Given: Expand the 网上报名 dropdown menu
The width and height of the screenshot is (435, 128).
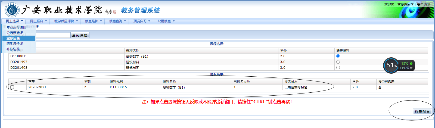Looking at the screenshot, I should [38, 21].
